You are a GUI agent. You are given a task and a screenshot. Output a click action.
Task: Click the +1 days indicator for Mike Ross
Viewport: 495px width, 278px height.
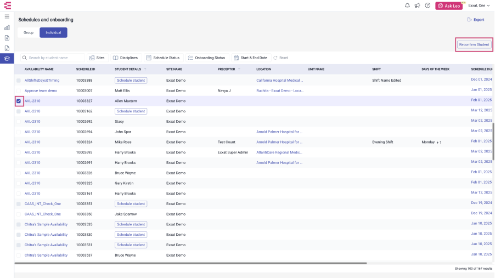[x=439, y=143]
